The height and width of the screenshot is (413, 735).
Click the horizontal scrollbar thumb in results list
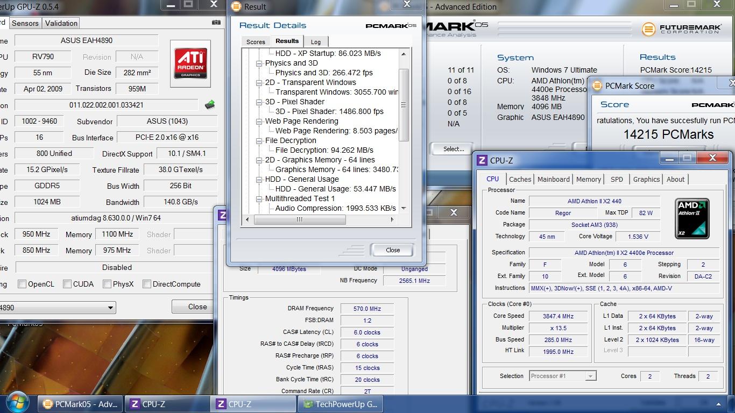tap(300, 219)
